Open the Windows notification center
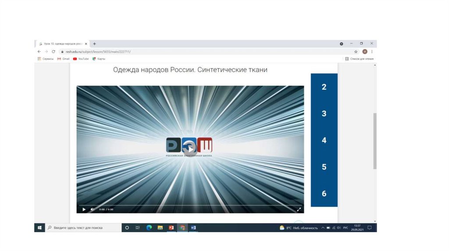 tap(370, 228)
